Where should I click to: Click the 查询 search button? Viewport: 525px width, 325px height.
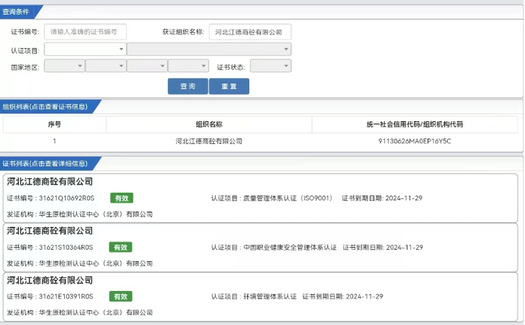pyautogui.click(x=188, y=86)
